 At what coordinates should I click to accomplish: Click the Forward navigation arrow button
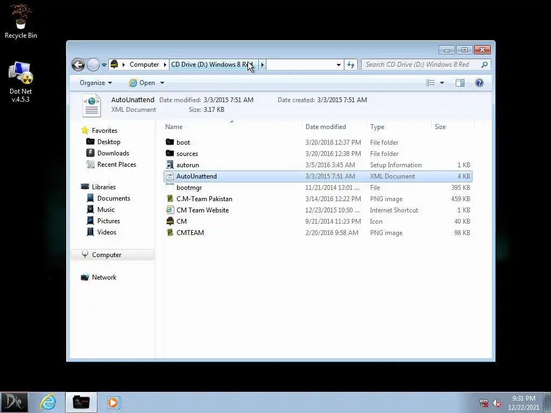pyautogui.click(x=93, y=65)
